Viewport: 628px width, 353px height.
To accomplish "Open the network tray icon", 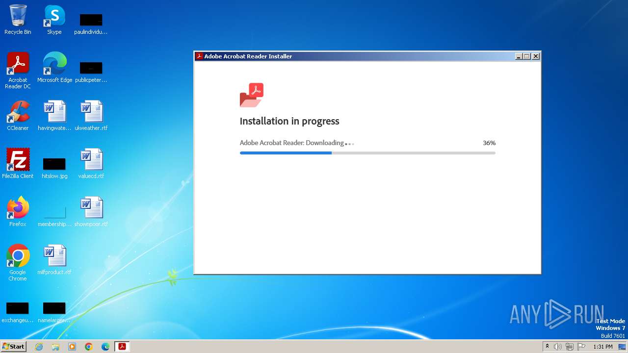I will click(570, 347).
